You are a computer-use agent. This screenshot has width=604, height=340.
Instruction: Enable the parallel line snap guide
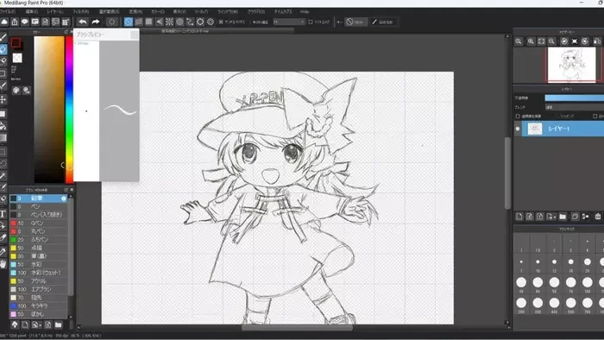click(x=139, y=22)
